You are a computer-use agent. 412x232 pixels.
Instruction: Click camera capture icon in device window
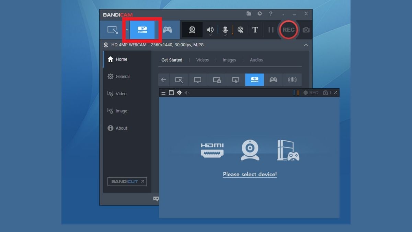click(x=325, y=93)
